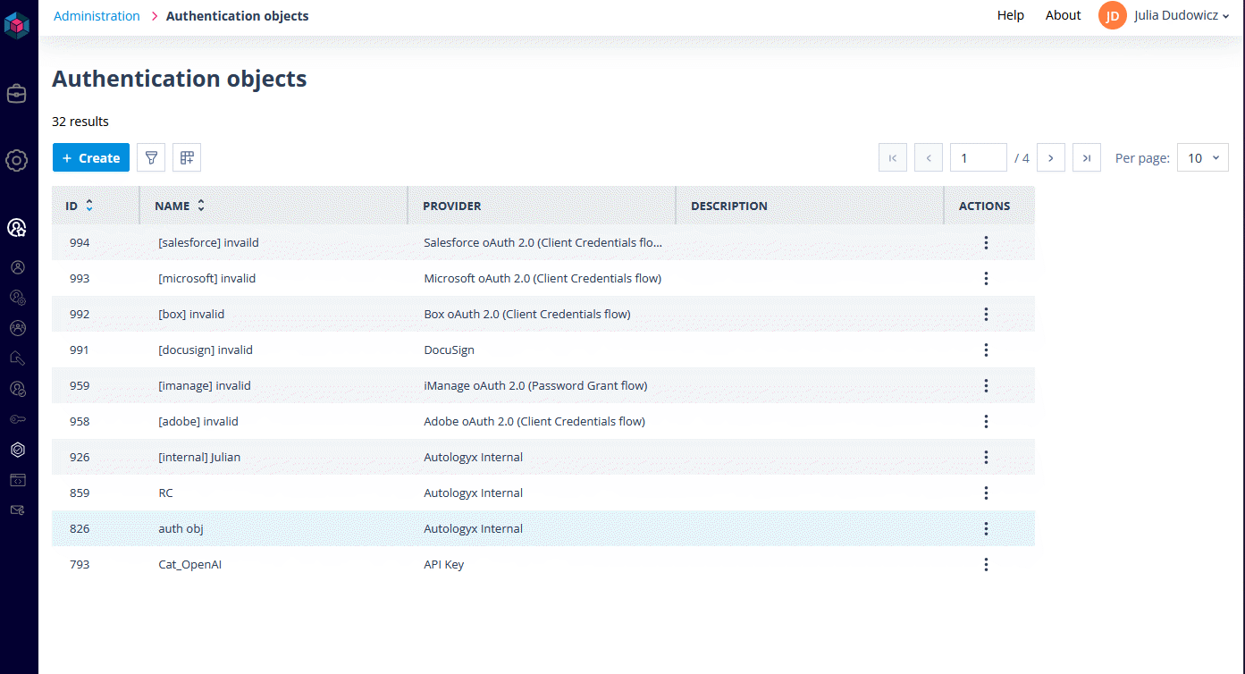Open the briefcase icon in the sidebar
Viewport: 1245px width, 674px height.
click(17, 94)
